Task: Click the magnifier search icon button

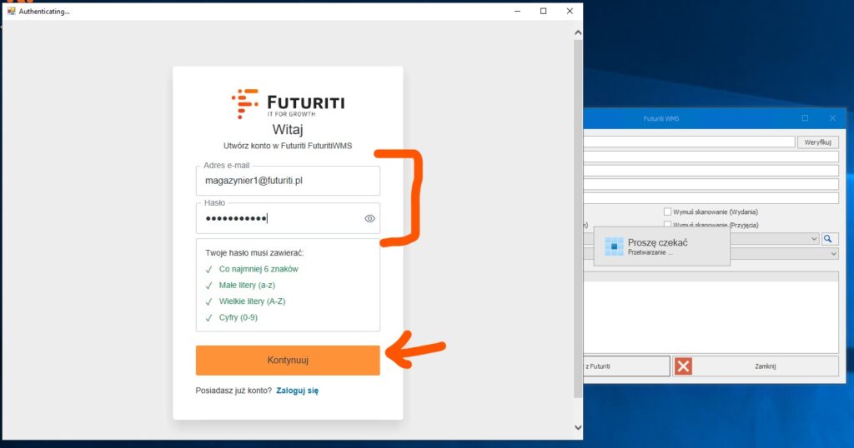Action: pyautogui.click(x=830, y=238)
